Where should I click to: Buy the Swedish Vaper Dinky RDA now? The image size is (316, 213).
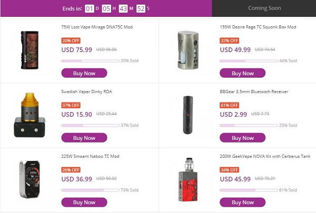click(x=84, y=138)
